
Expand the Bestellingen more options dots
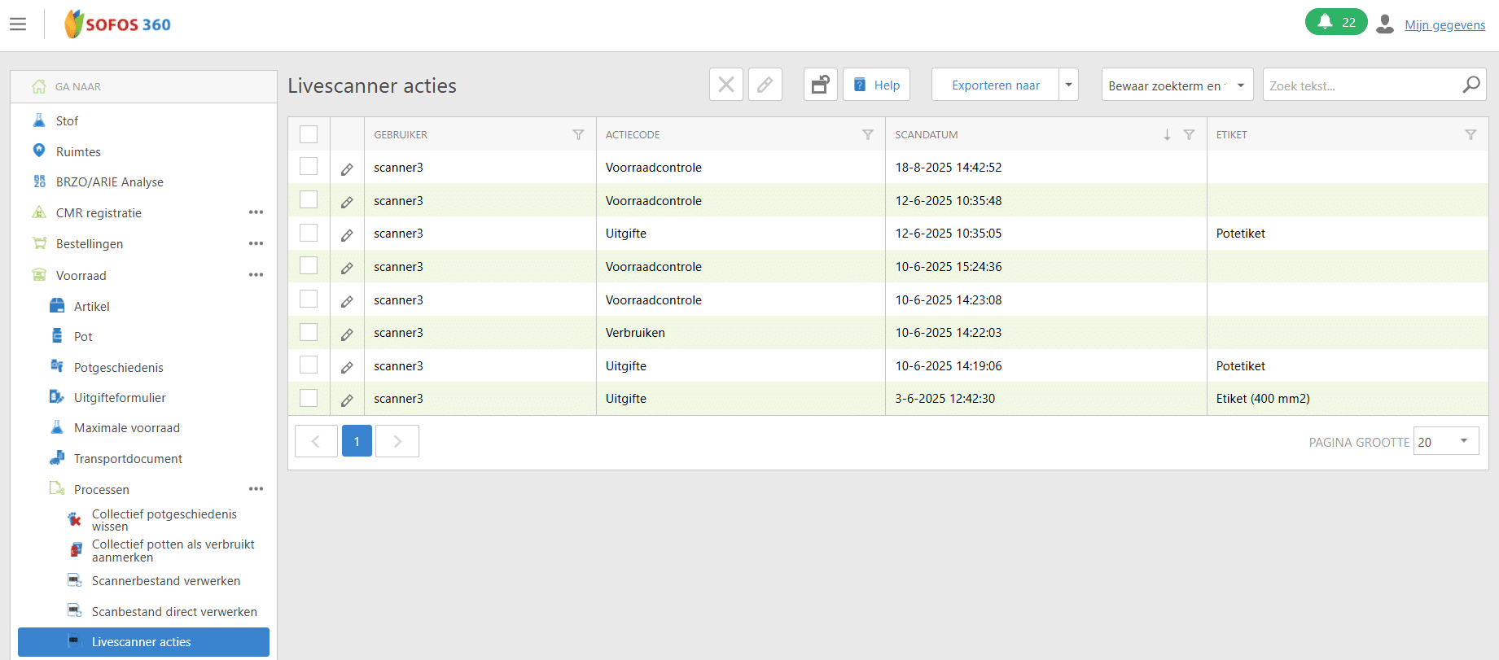pos(256,243)
